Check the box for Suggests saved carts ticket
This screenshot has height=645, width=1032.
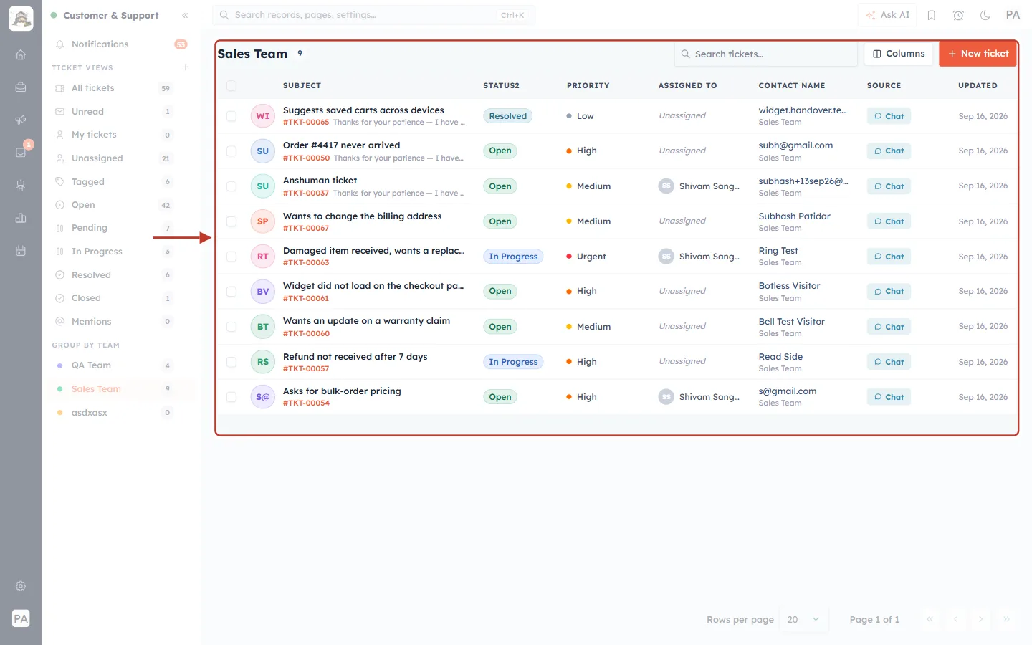tap(231, 116)
